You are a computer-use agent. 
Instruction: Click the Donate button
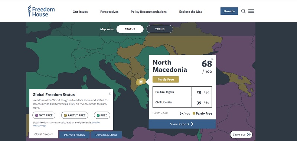(229, 11)
